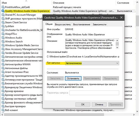Stop the service with Остановить button
139x116 pixels.
pyautogui.click(x=73, y=78)
